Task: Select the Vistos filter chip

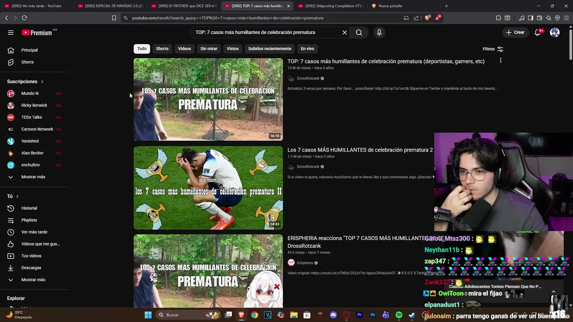Action: [233, 49]
